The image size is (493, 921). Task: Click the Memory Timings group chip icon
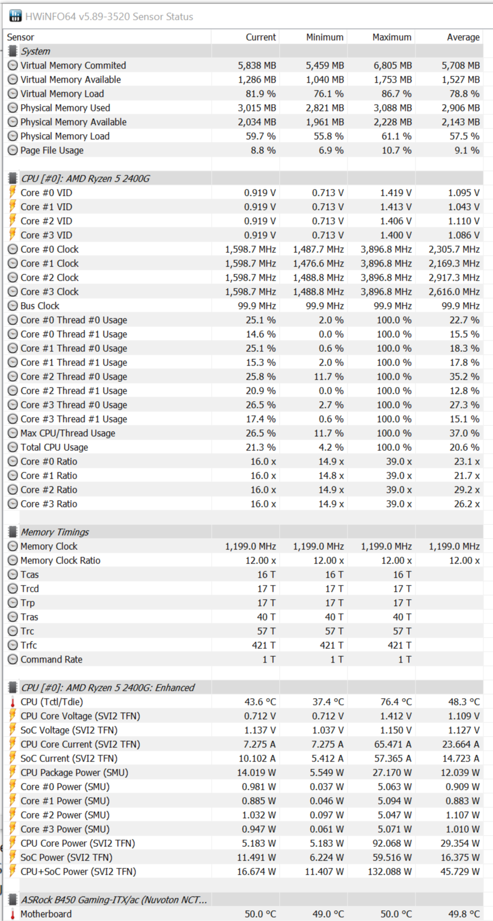[x=12, y=532]
